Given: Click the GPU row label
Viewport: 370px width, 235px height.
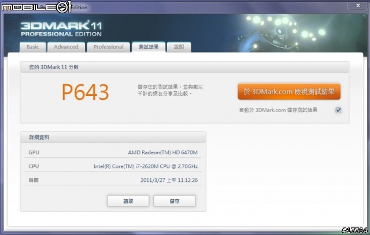Looking at the screenshot, I should [34, 152].
